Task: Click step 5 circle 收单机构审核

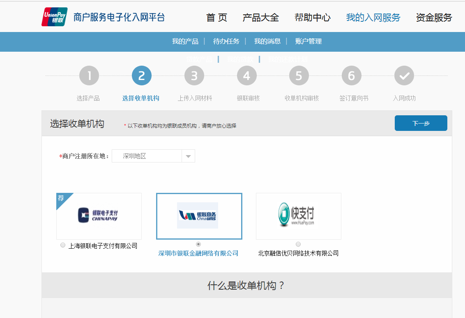Action: tap(299, 76)
